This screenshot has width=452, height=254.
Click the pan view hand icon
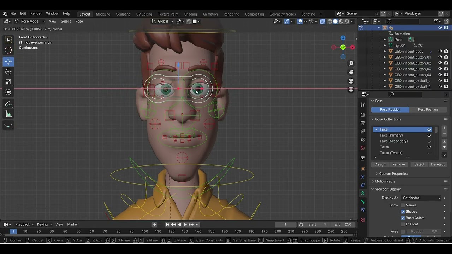tap(351, 72)
